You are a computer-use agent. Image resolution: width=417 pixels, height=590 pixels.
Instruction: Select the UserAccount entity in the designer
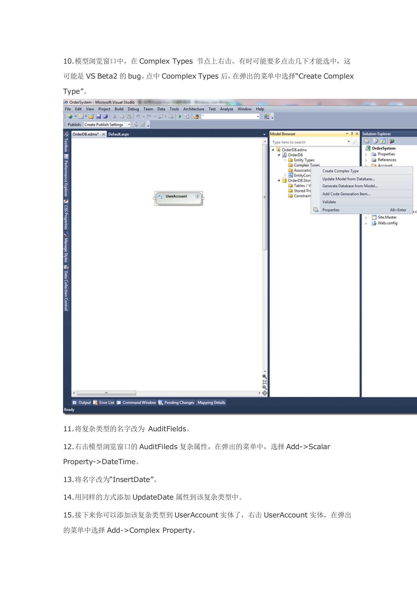179,198
